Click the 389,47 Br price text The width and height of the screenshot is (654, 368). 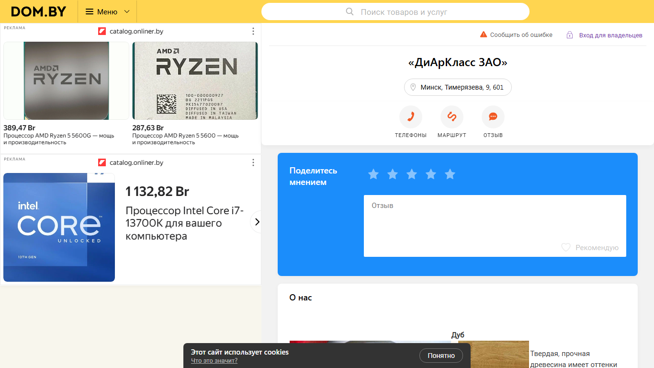pyautogui.click(x=20, y=128)
